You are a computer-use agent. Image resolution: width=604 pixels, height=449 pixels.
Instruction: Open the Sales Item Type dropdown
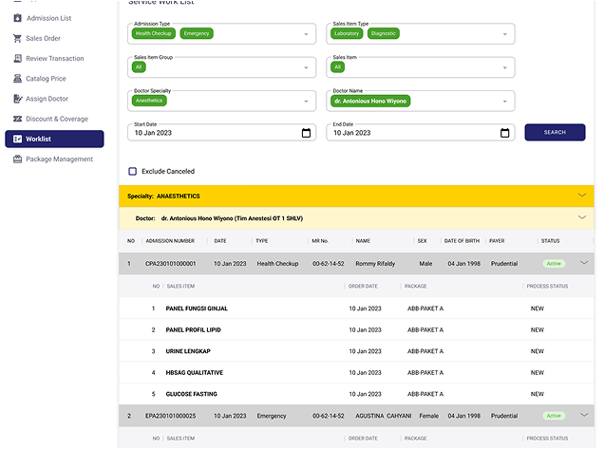(x=505, y=34)
